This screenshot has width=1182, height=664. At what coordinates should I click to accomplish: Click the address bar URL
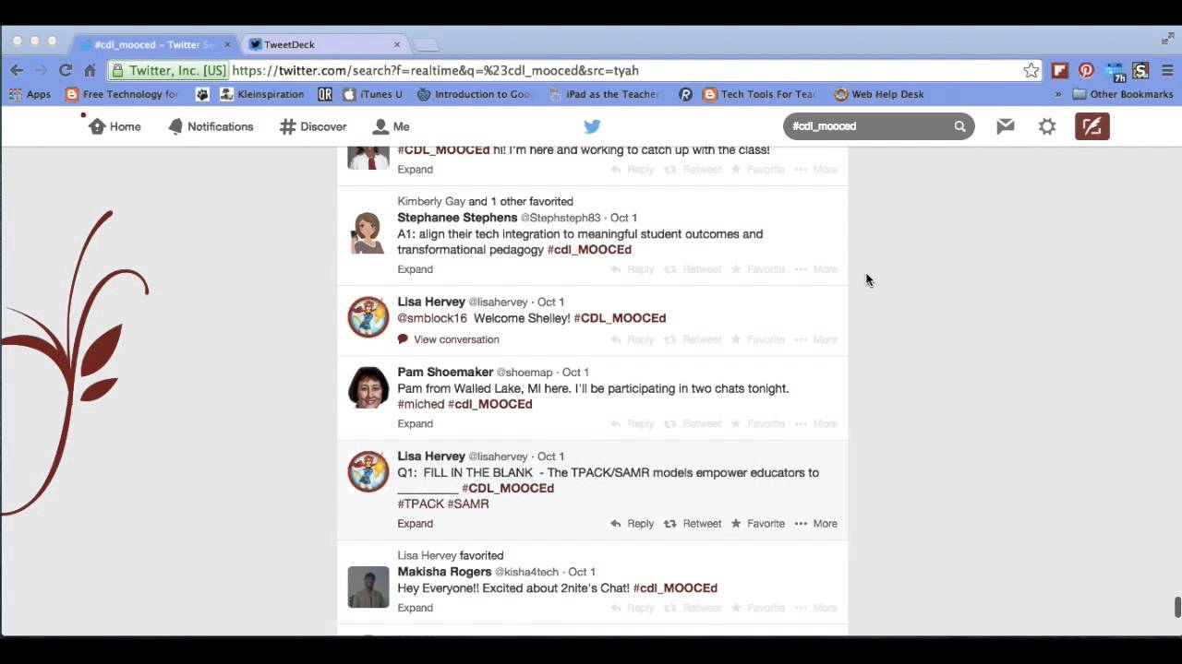(x=435, y=70)
